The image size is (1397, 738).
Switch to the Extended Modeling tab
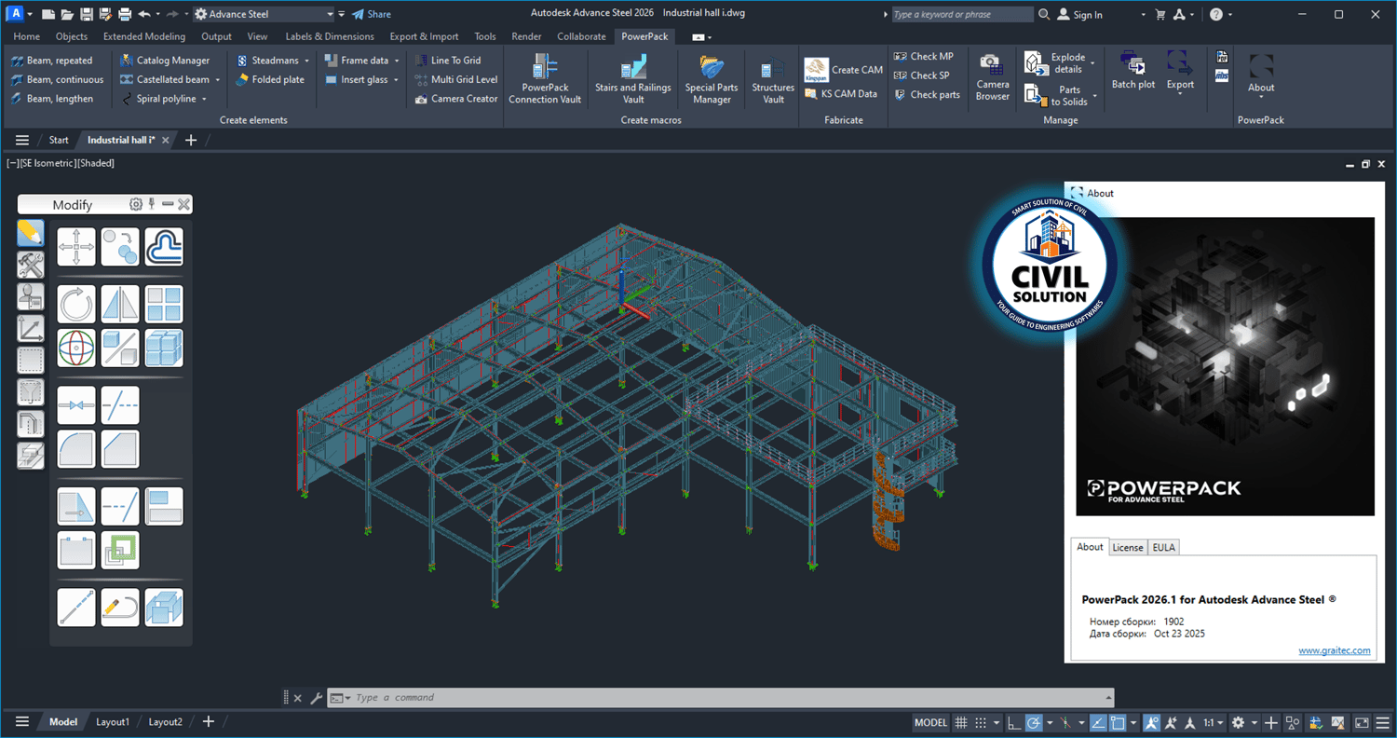tap(144, 36)
